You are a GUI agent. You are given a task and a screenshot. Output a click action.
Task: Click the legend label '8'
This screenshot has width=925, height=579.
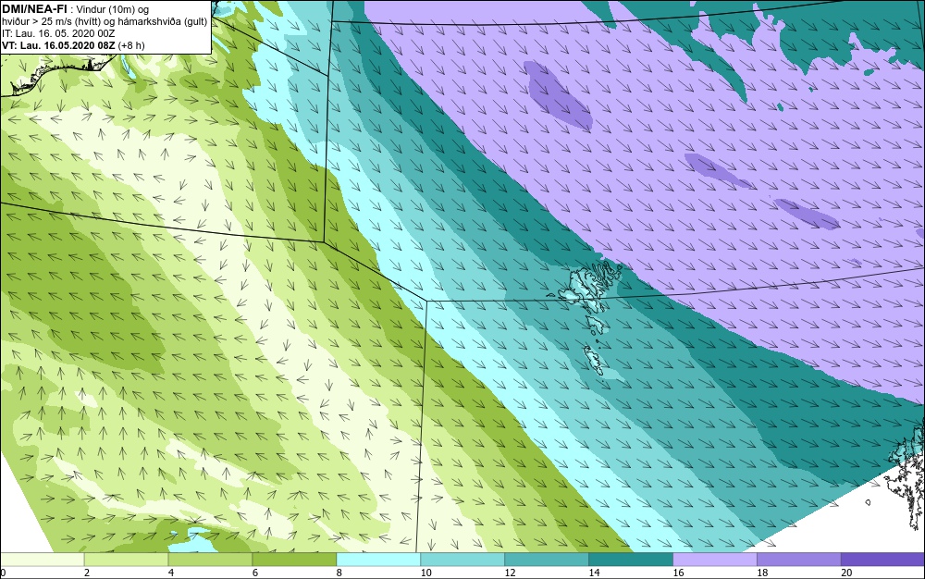(339, 573)
